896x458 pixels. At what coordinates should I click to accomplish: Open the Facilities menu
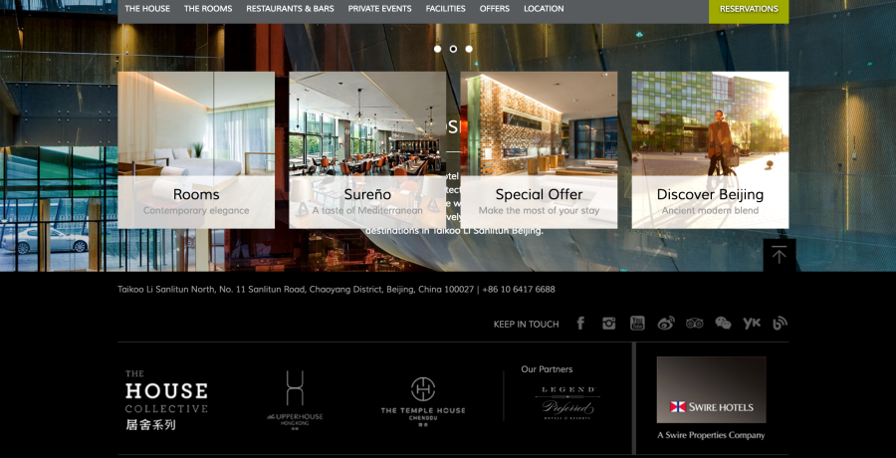pyautogui.click(x=446, y=9)
